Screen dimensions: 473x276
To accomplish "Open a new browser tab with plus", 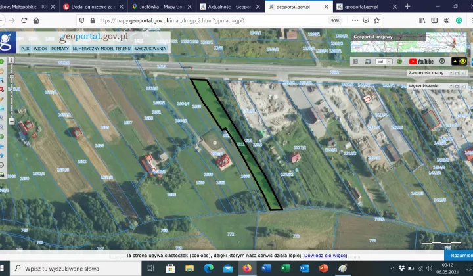I will tap(407, 6).
